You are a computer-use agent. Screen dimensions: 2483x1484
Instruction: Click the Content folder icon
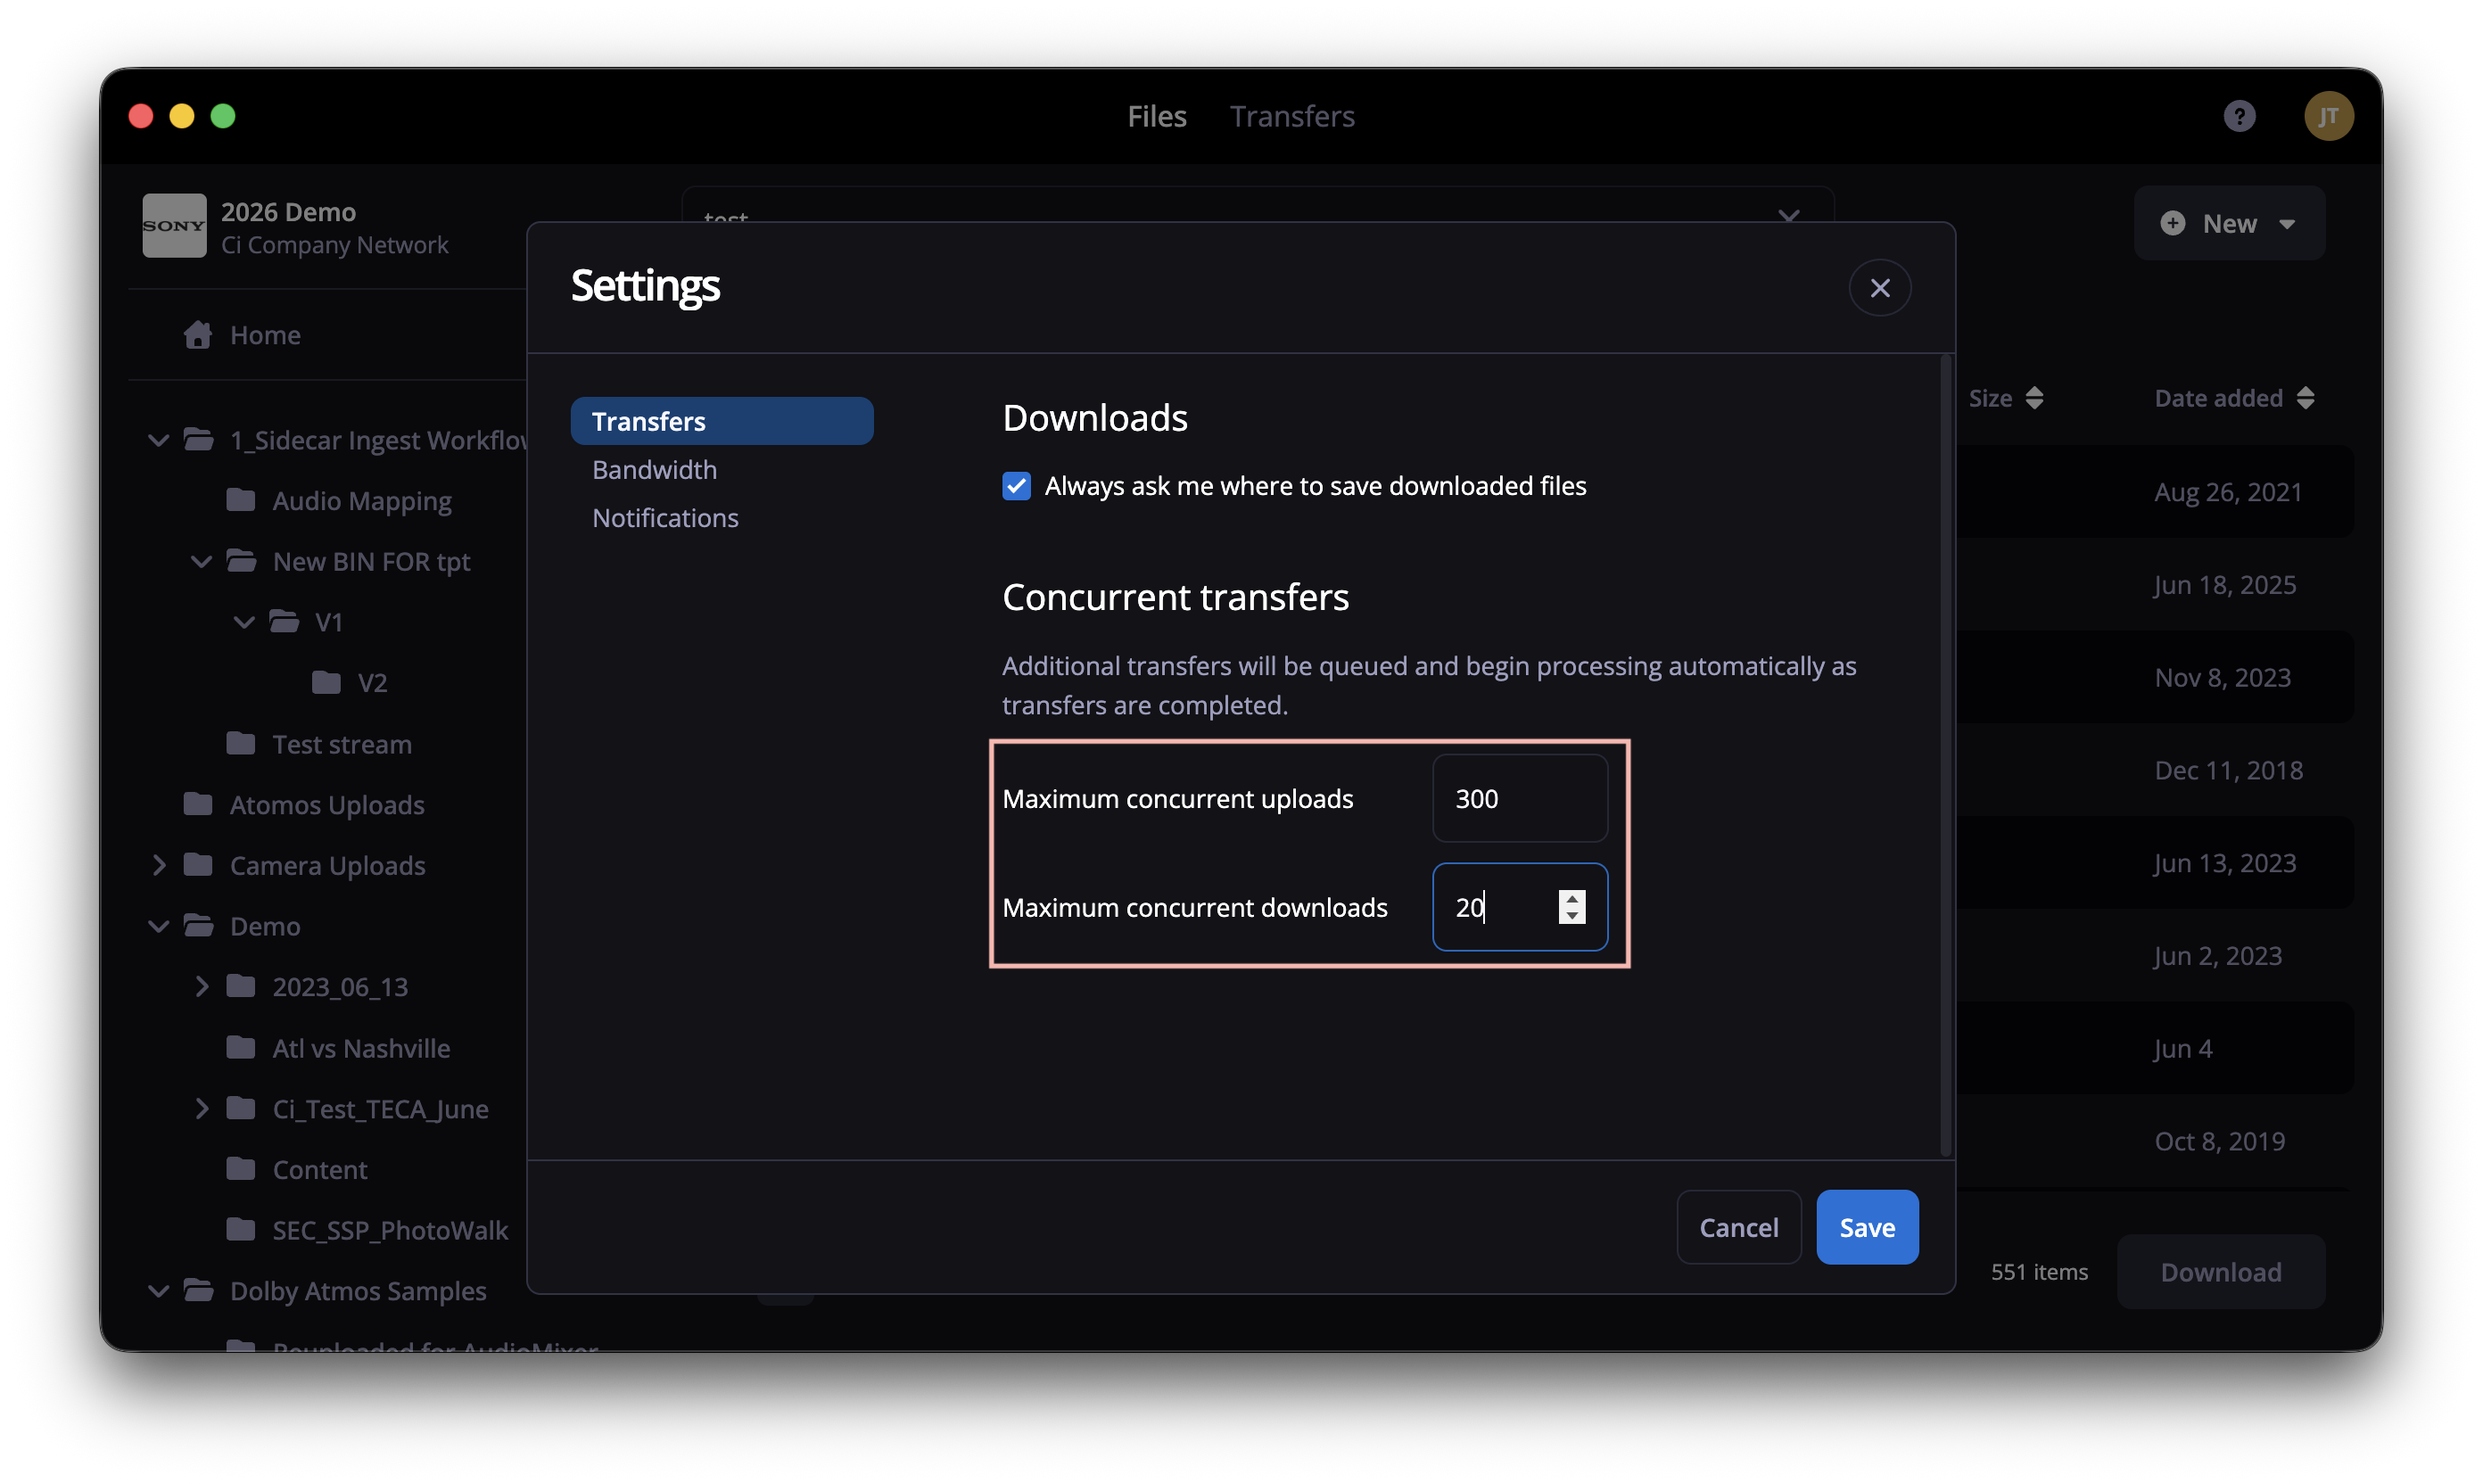coord(241,1168)
